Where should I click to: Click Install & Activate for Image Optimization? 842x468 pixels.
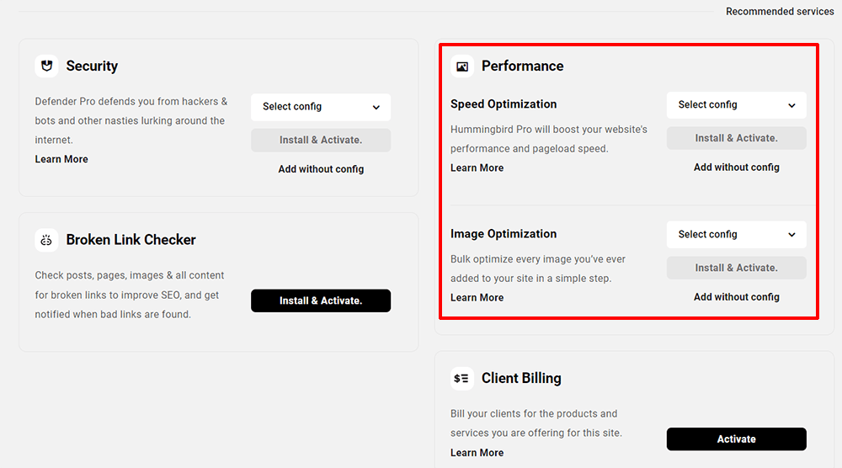click(736, 268)
